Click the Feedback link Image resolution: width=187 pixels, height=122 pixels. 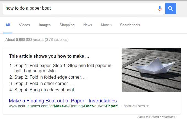click(x=169, y=117)
